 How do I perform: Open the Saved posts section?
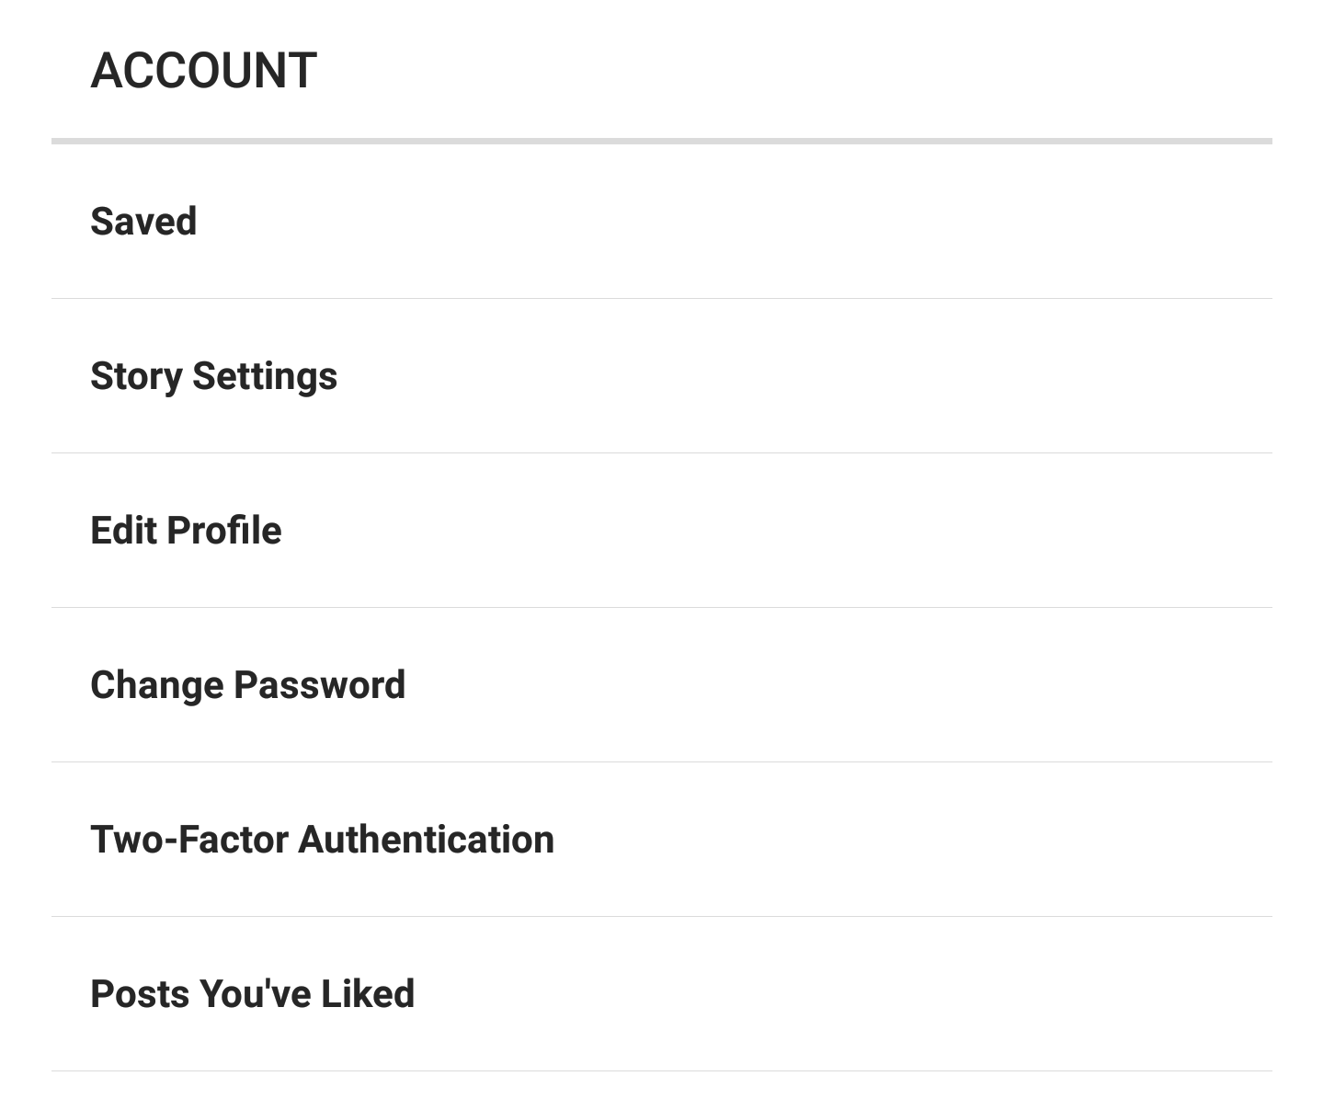pyautogui.click(x=143, y=221)
